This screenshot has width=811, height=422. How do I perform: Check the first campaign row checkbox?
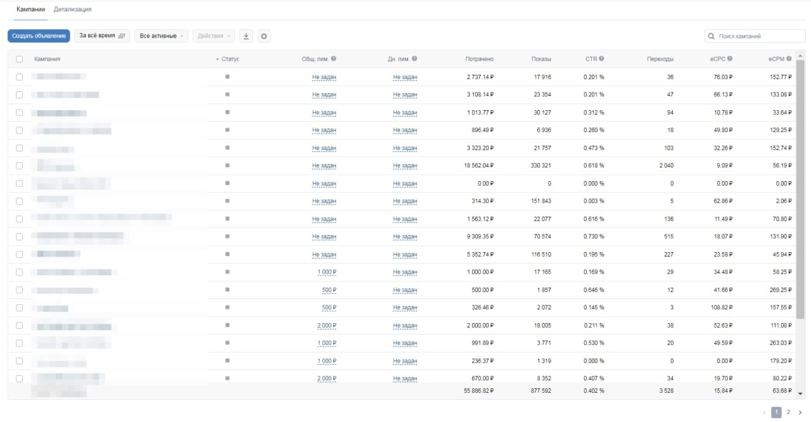pyautogui.click(x=20, y=77)
